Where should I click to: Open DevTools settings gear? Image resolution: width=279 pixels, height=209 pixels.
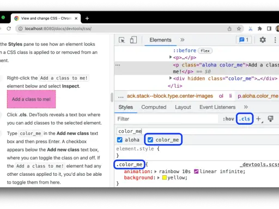(263, 40)
